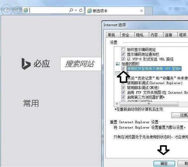Click the 还原 restore settings button
The height and width of the screenshot is (167, 188).
[180, 115]
